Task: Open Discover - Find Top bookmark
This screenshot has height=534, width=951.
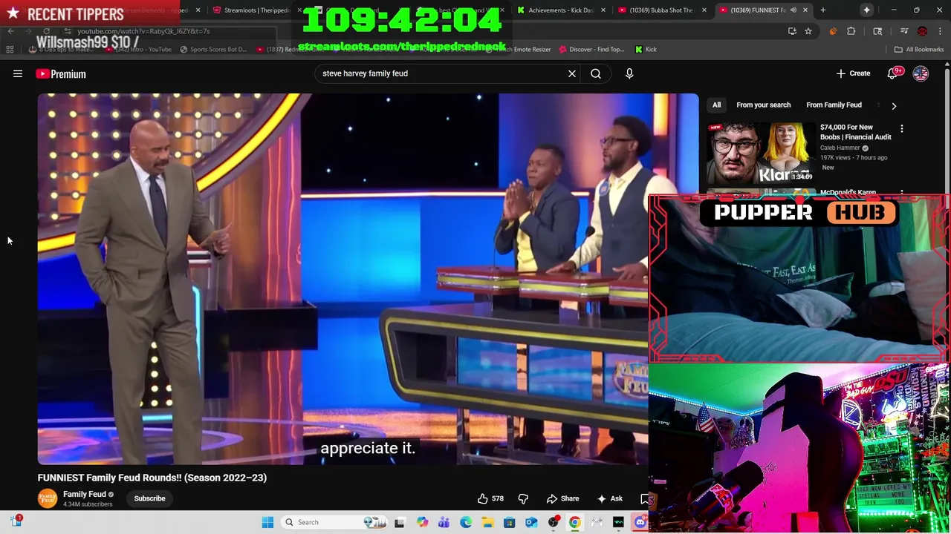Action: coord(590,49)
